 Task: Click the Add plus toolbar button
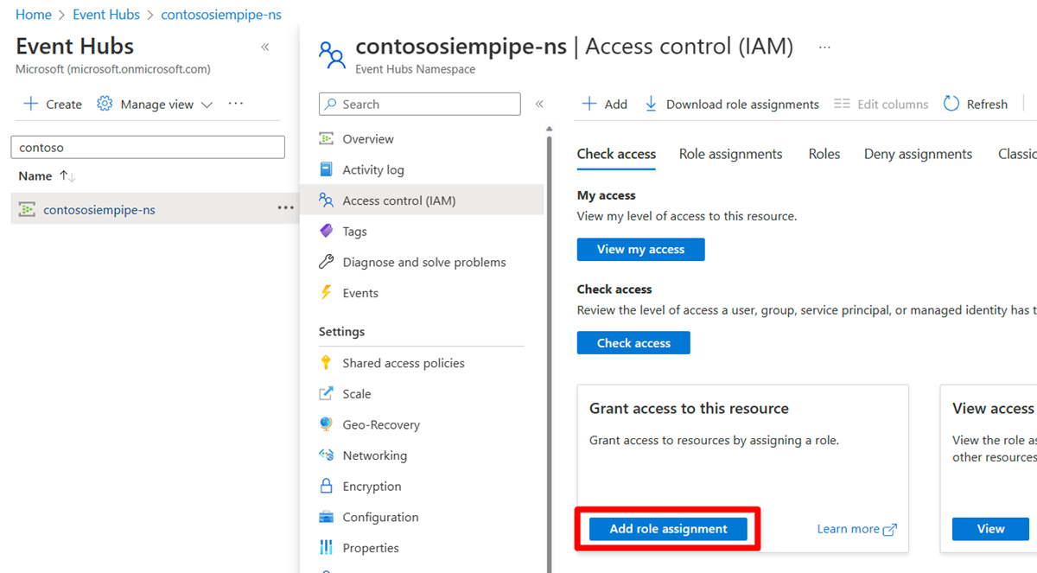604,104
